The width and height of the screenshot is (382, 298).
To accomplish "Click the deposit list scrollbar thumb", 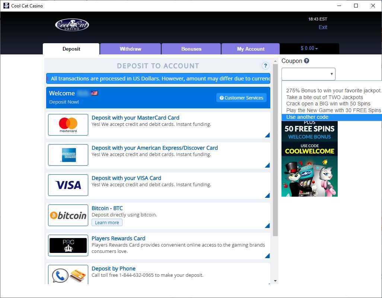I will (x=275, y=150).
